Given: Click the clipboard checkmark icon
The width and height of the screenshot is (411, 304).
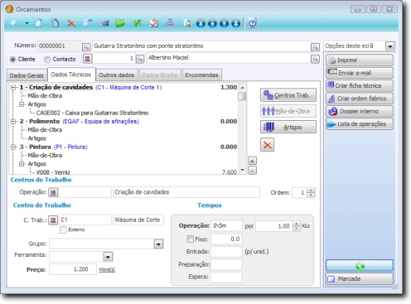Looking at the screenshot, I should [154, 23].
